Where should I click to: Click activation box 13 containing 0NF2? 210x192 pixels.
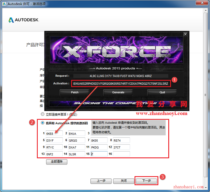[54, 154]
